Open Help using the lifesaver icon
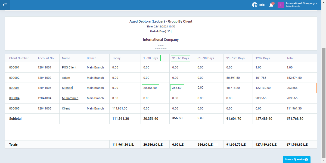Image resolution: width=326 pixels, height=163 pixels. point(254,5)
